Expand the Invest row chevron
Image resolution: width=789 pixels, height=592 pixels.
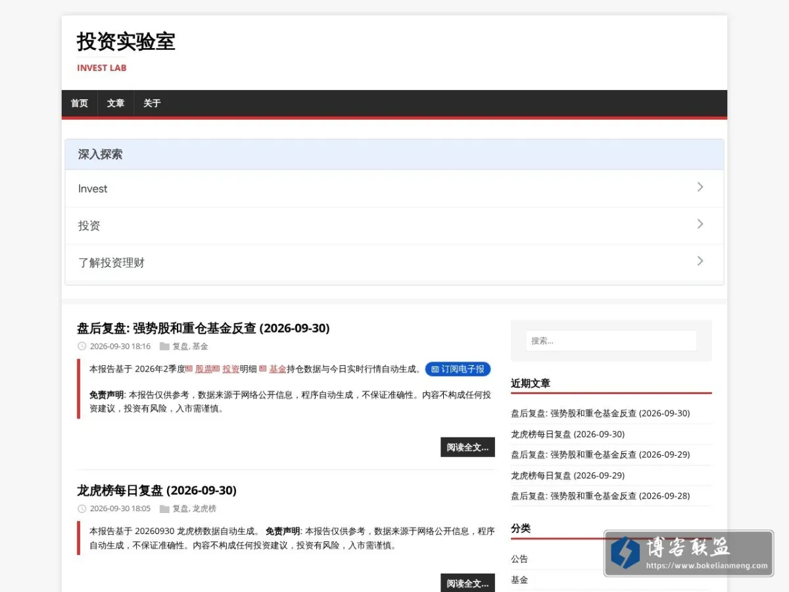700,187
